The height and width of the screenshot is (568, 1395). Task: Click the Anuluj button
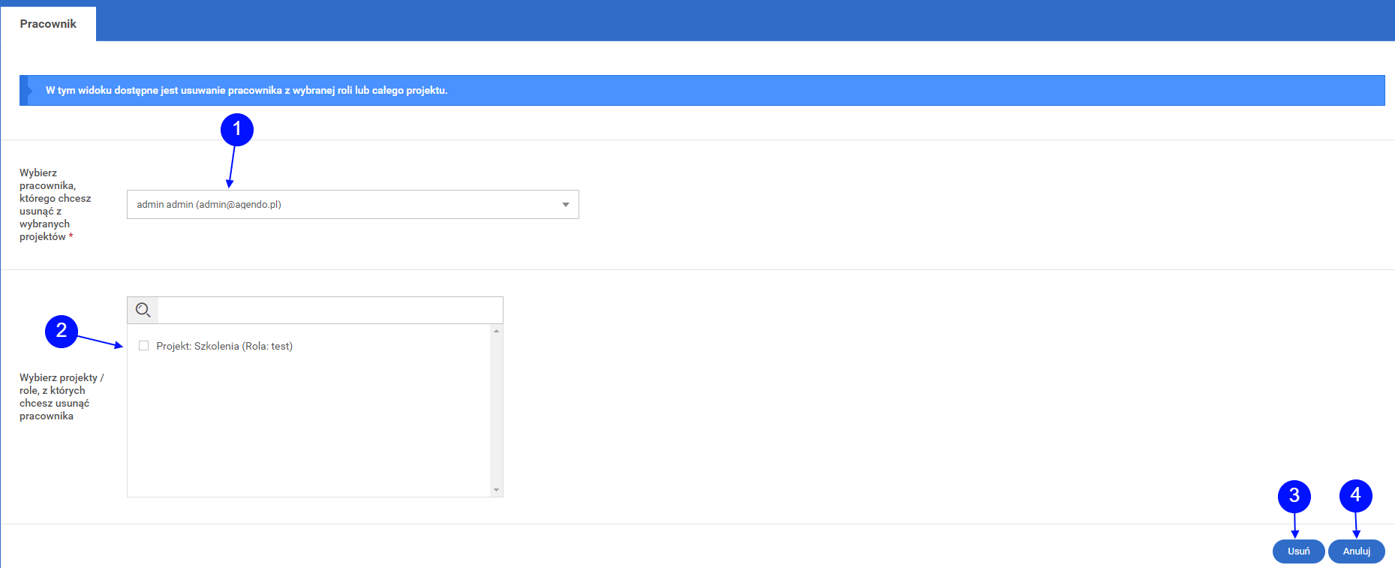click(x=1357, y=551)
